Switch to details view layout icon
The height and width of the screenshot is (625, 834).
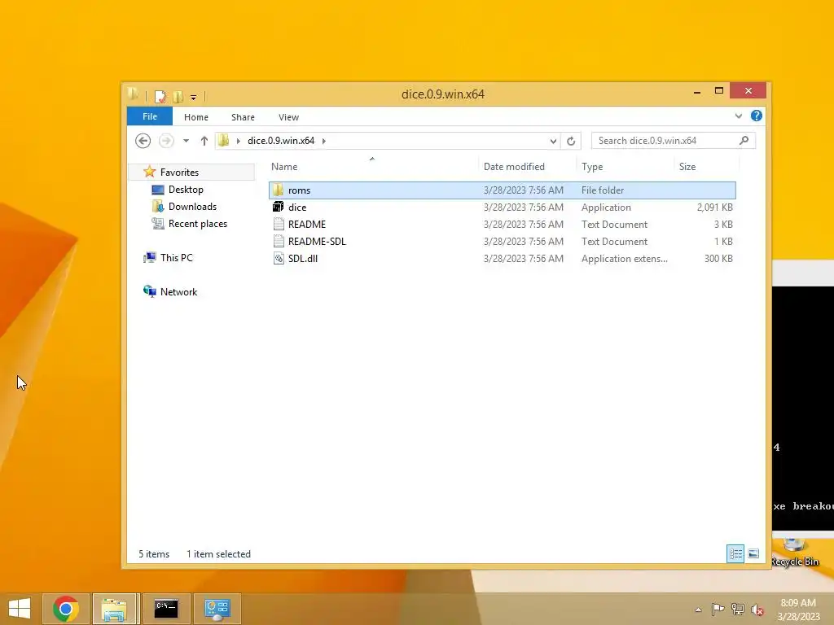[735, 553]
